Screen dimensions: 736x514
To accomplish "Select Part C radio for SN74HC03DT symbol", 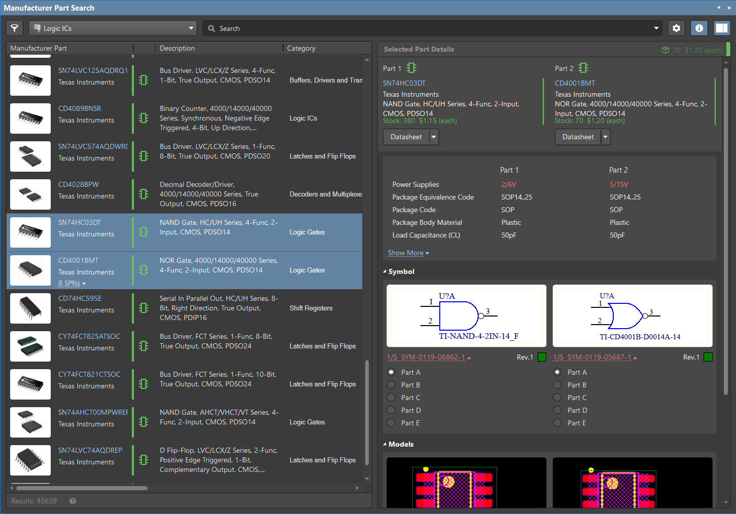I will click(391, 398).
